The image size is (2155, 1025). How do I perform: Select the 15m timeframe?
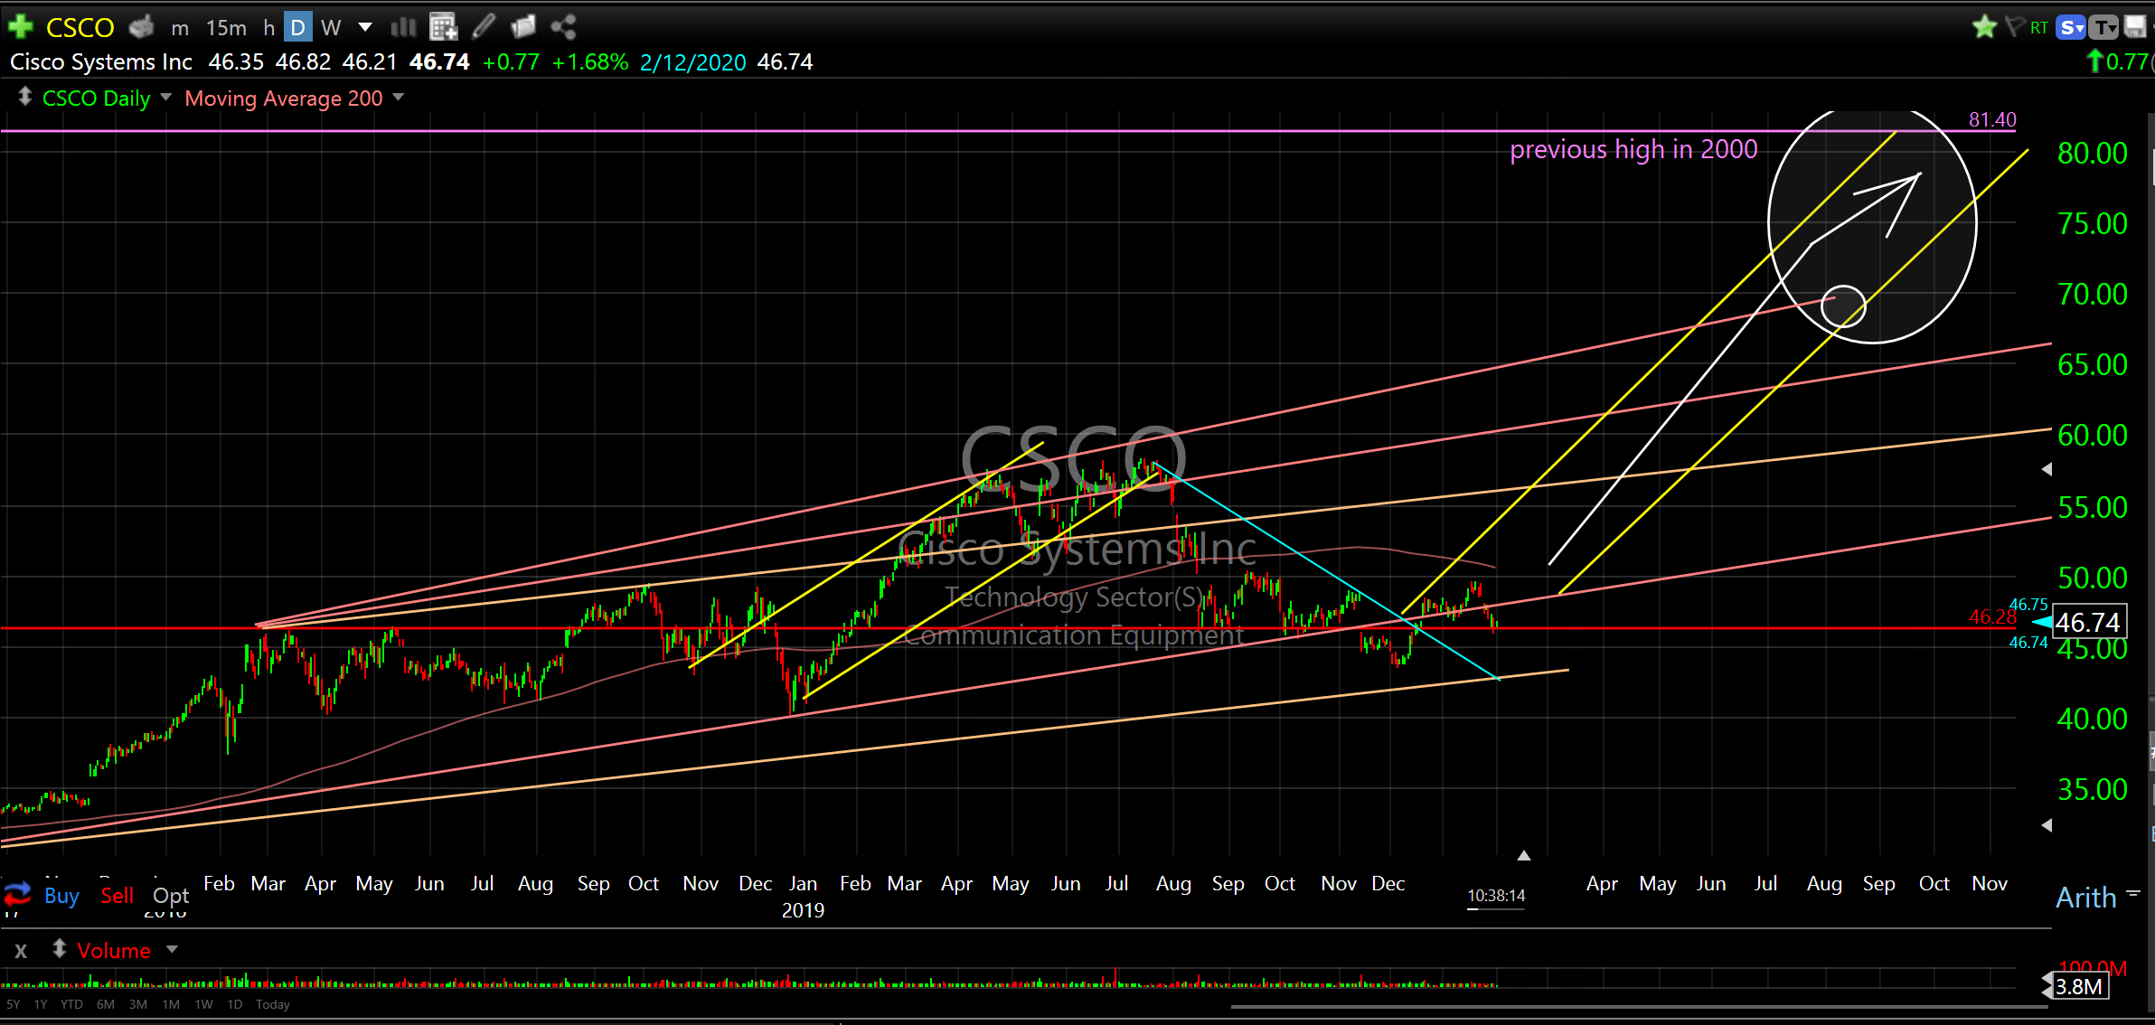226,27
